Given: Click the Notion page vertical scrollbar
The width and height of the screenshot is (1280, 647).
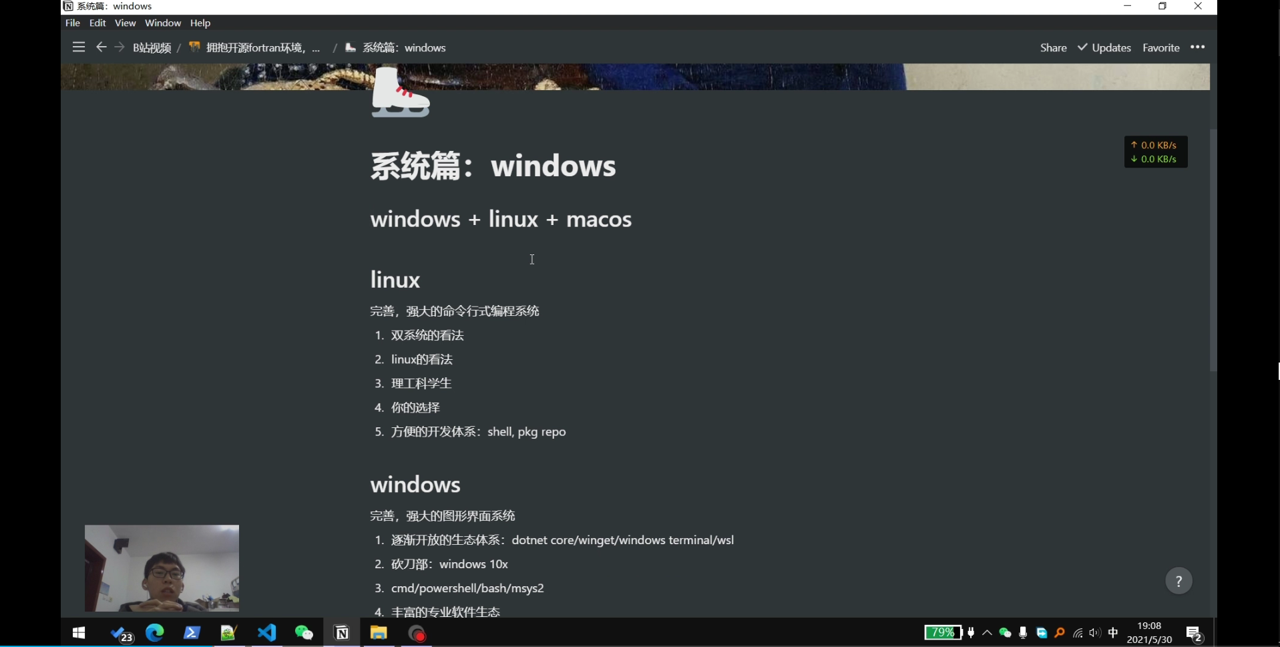Looking at the screenshot, I should pos(1213,250).
